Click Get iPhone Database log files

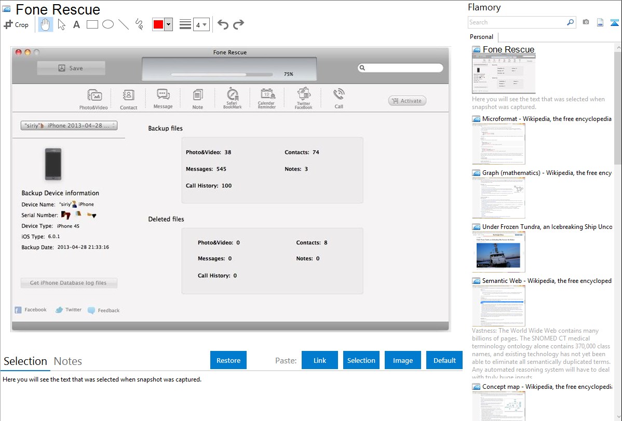tap(69, 283)
